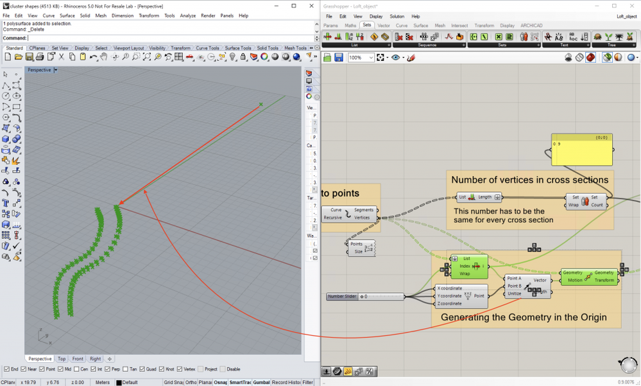Click the Print icon in Rhino's toolbar
The width and height of the screenshot is (641, 386).
tap(40, 57)
